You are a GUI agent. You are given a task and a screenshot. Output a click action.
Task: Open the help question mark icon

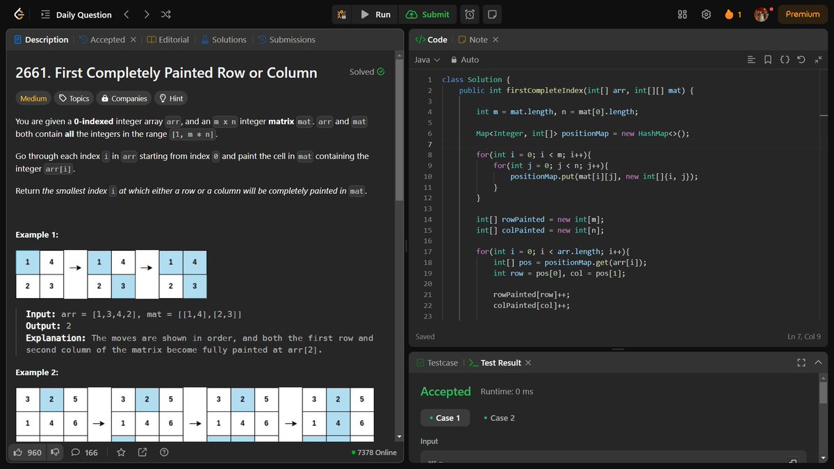tap(164, 452)
